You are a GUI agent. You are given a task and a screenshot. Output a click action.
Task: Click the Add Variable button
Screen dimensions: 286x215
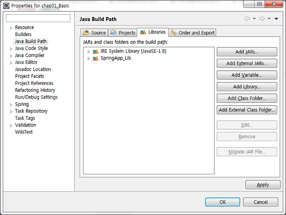247,75
